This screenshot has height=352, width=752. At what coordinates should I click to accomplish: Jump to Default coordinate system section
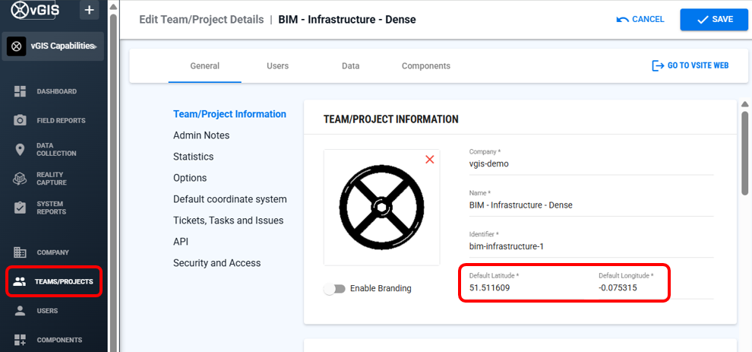230,199
